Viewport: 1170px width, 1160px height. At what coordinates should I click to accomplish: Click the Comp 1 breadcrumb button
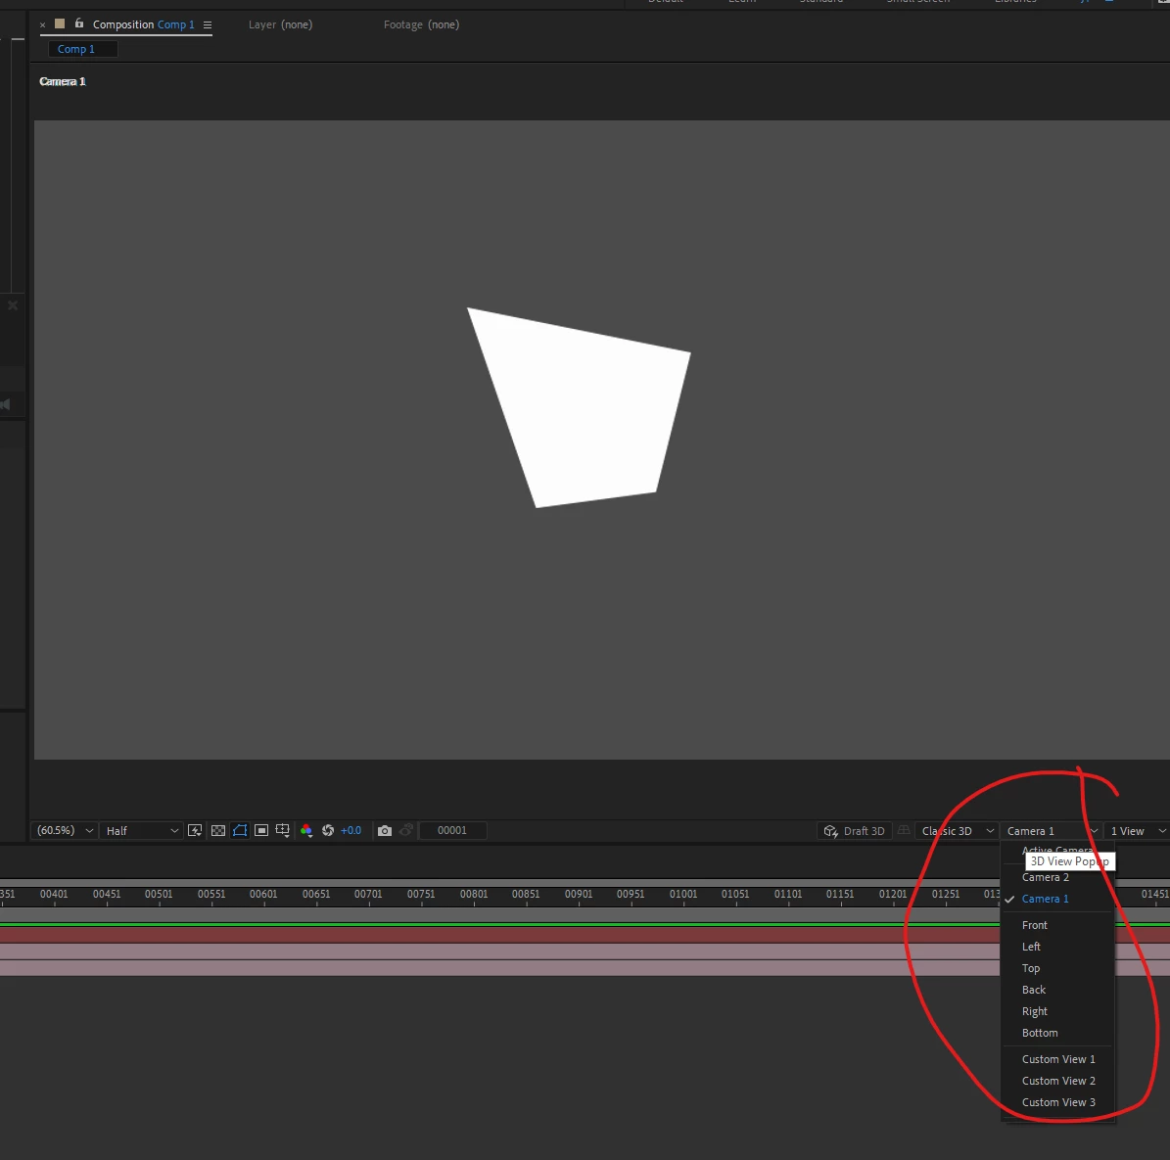(82, 49)
